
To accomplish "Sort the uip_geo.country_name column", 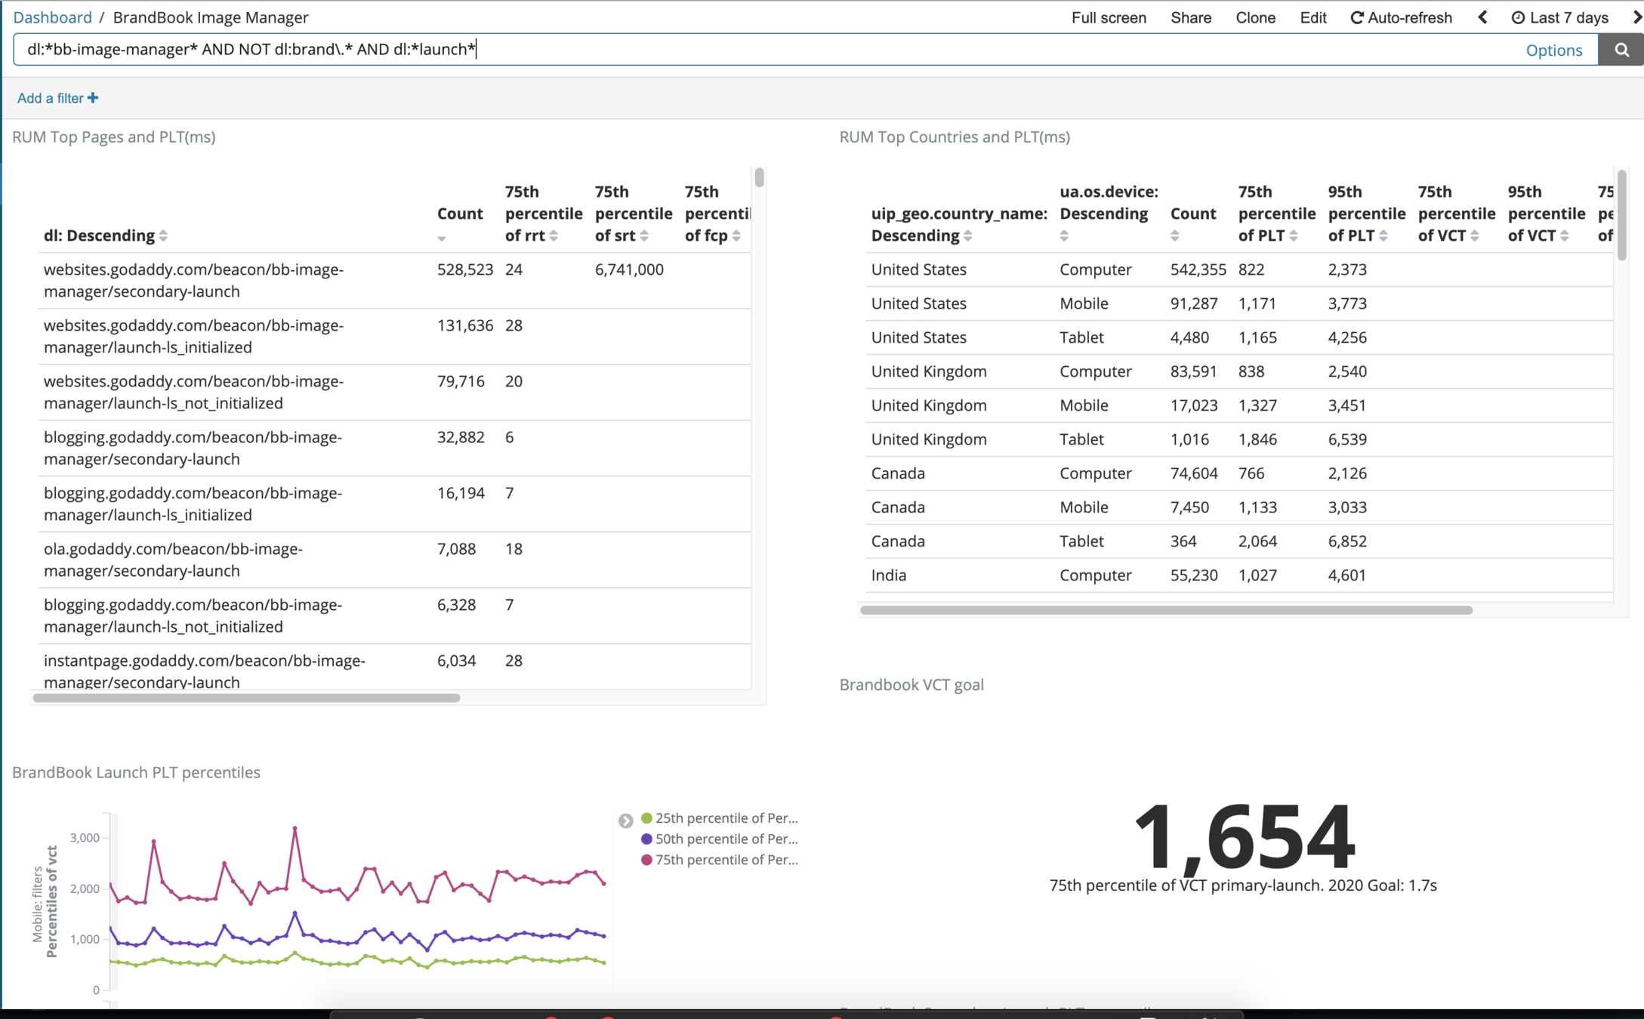I will 968,236.
